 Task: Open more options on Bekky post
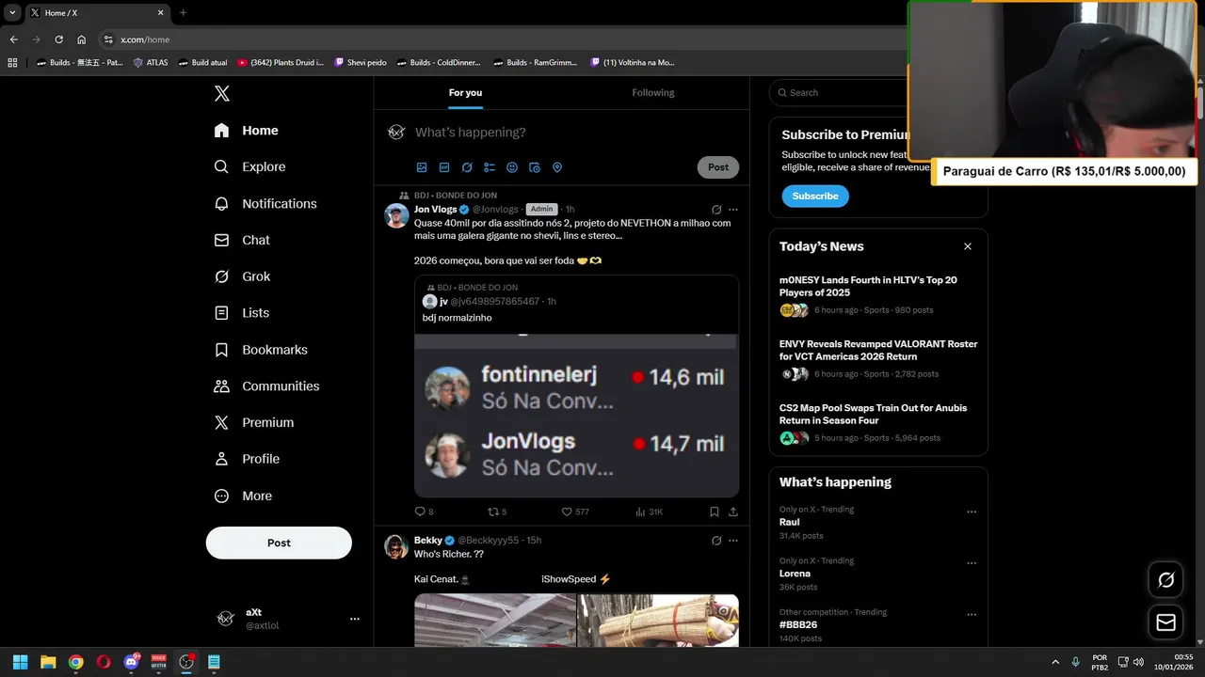(733, 541)
